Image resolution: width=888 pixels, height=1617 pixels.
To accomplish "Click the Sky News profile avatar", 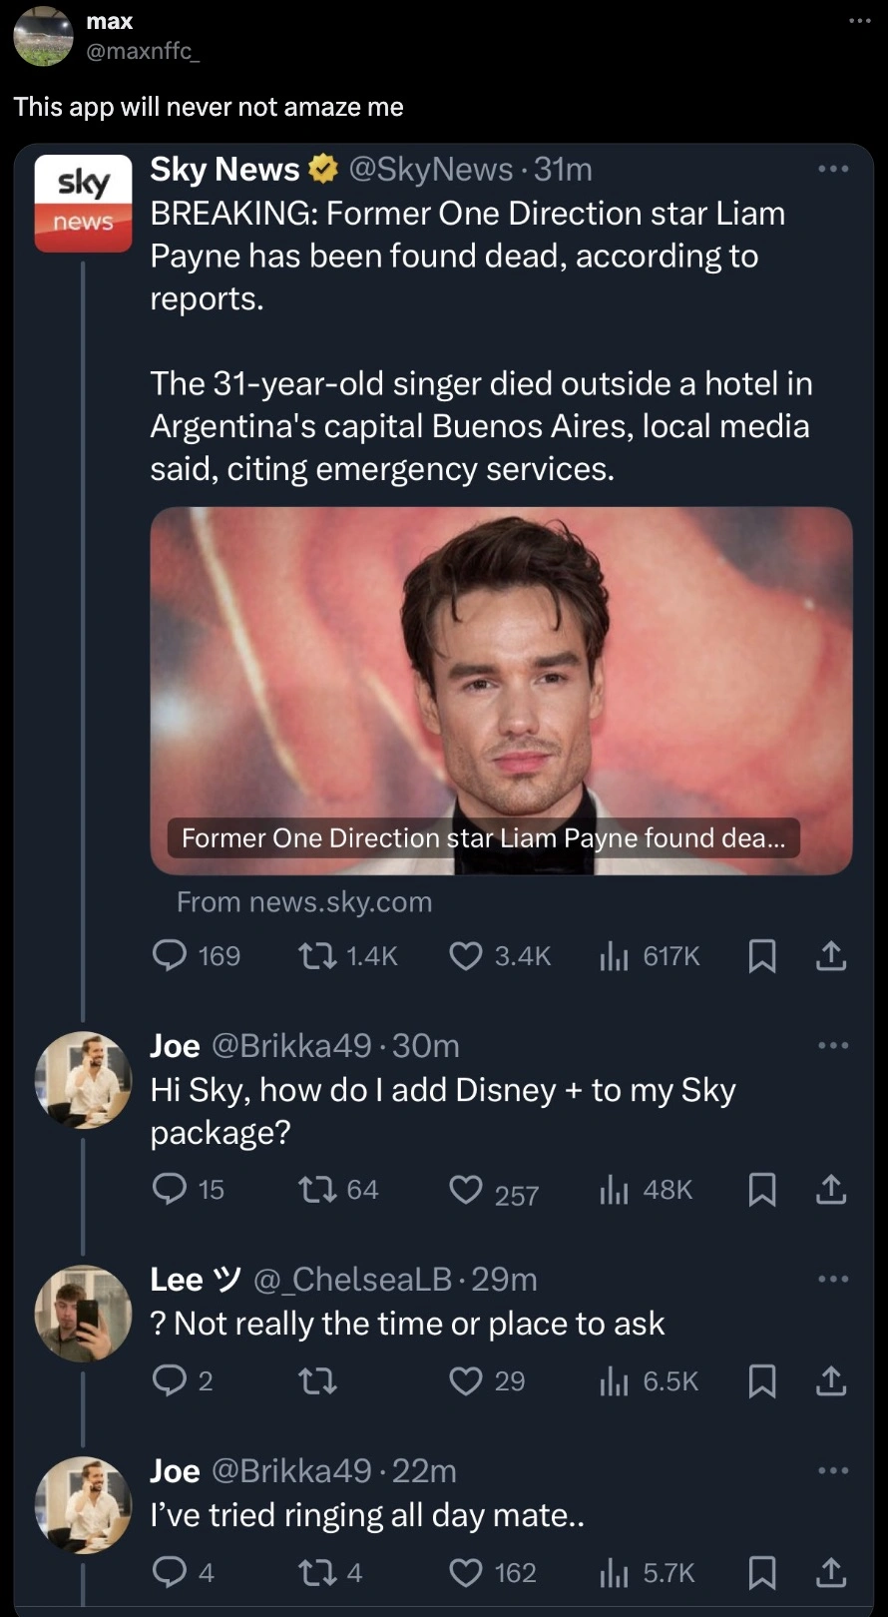I will coord(83,203).
